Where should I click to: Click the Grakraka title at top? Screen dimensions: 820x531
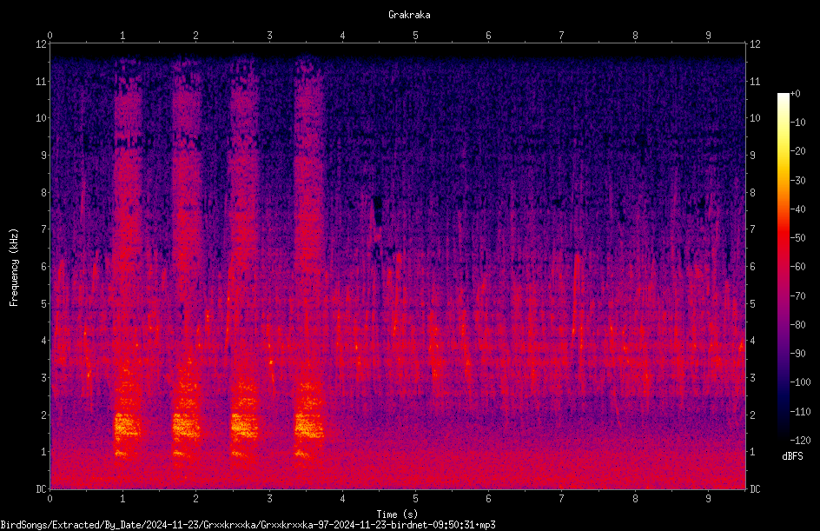pyautogui.click(x=409, y=15)
